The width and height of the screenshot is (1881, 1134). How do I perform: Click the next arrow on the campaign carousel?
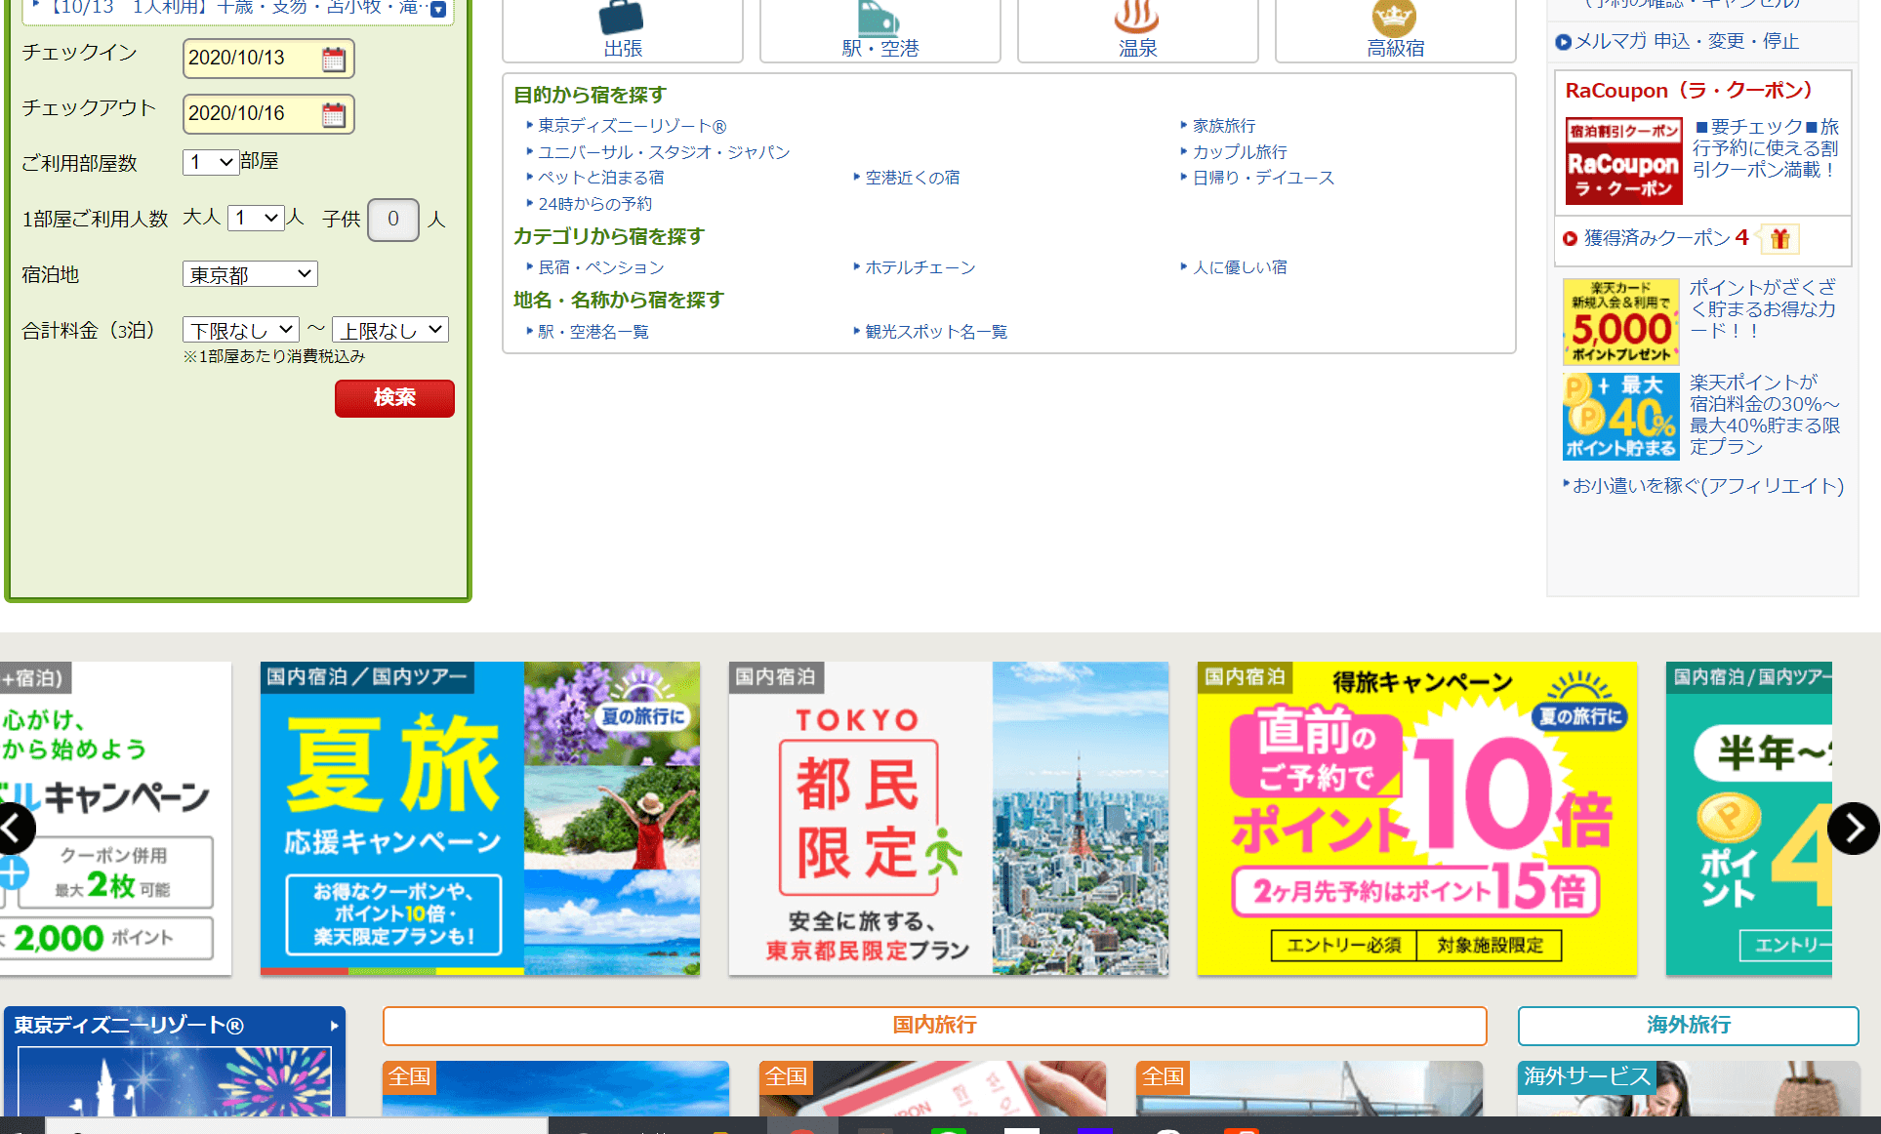point(1852,829)
